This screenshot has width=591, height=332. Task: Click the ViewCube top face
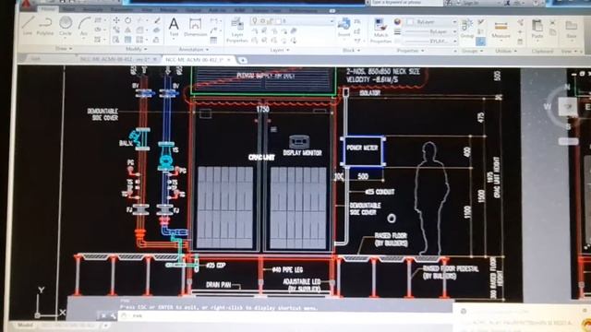568,107
